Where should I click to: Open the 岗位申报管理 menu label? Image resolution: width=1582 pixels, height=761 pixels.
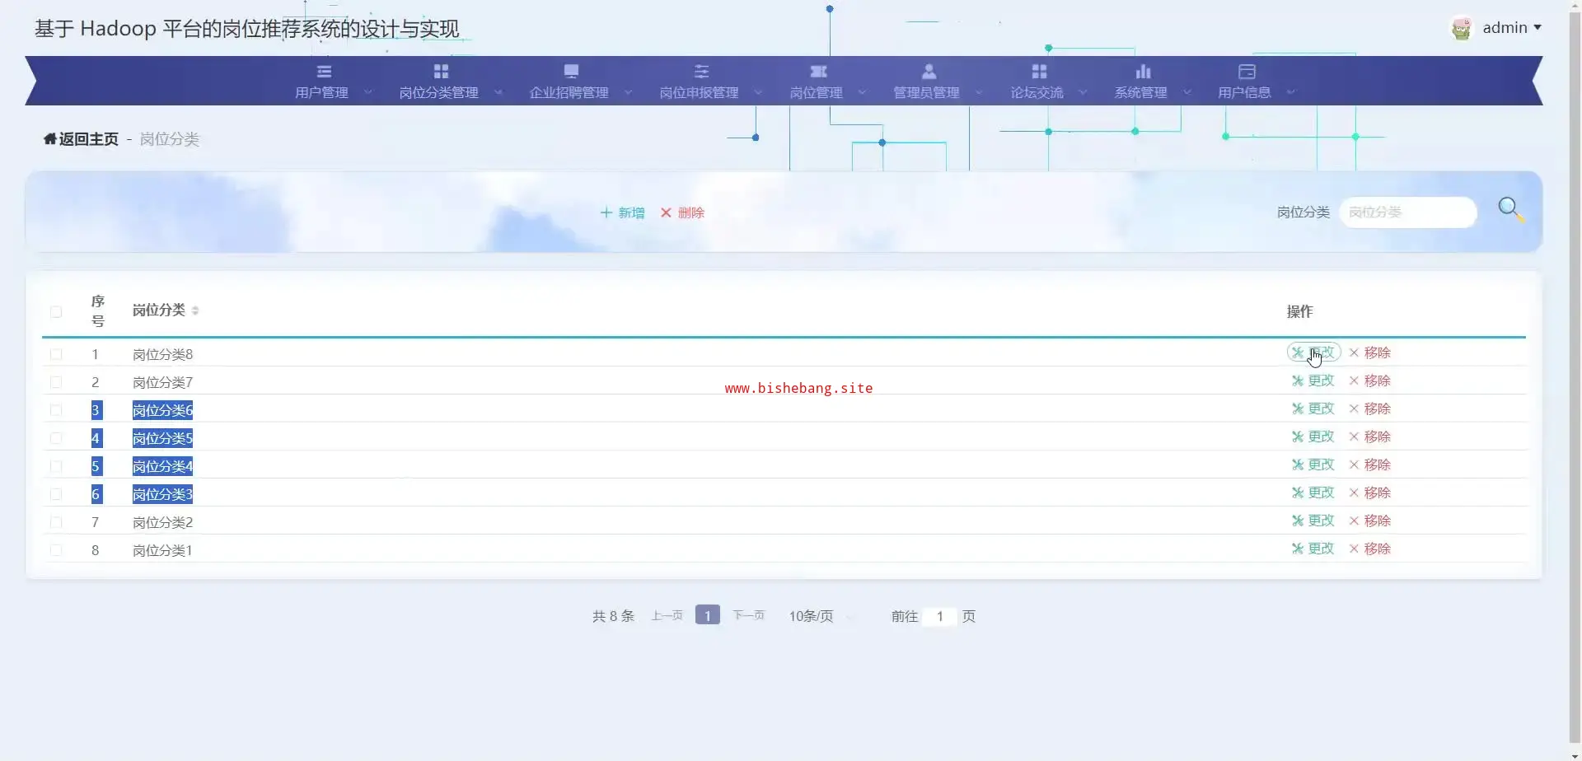pos(700,93)
